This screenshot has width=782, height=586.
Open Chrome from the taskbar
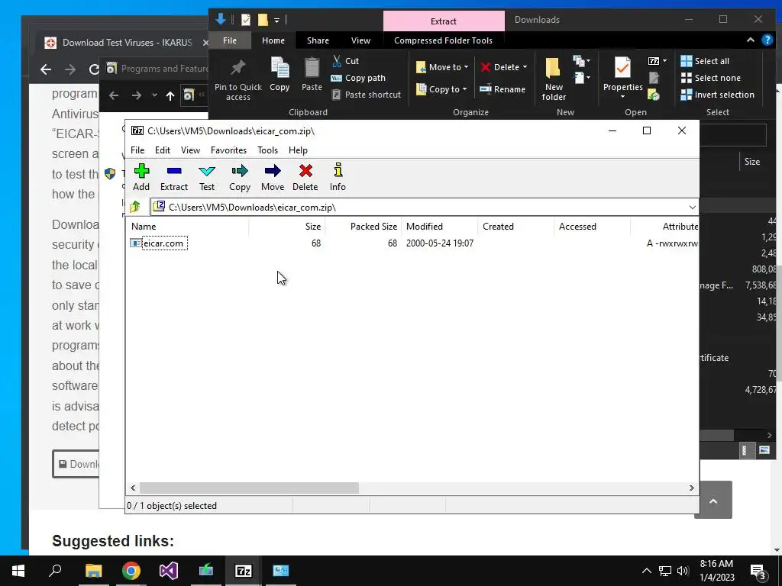pyautogui.click(x=131, y=571)
